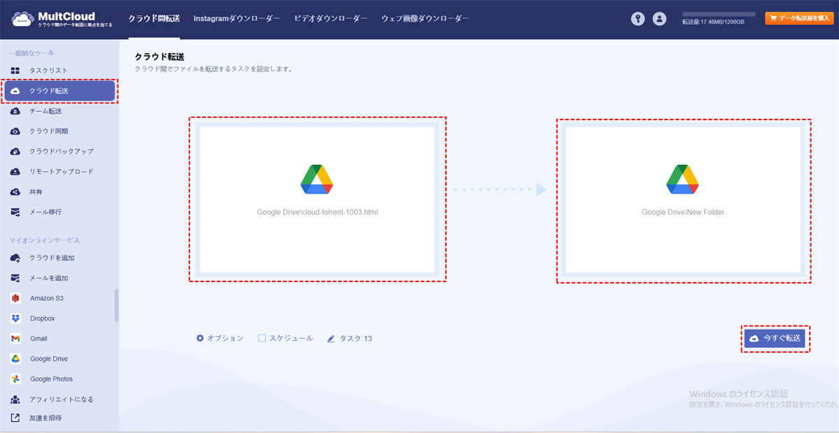Click the source Google Drive logo

pos(317,179)
